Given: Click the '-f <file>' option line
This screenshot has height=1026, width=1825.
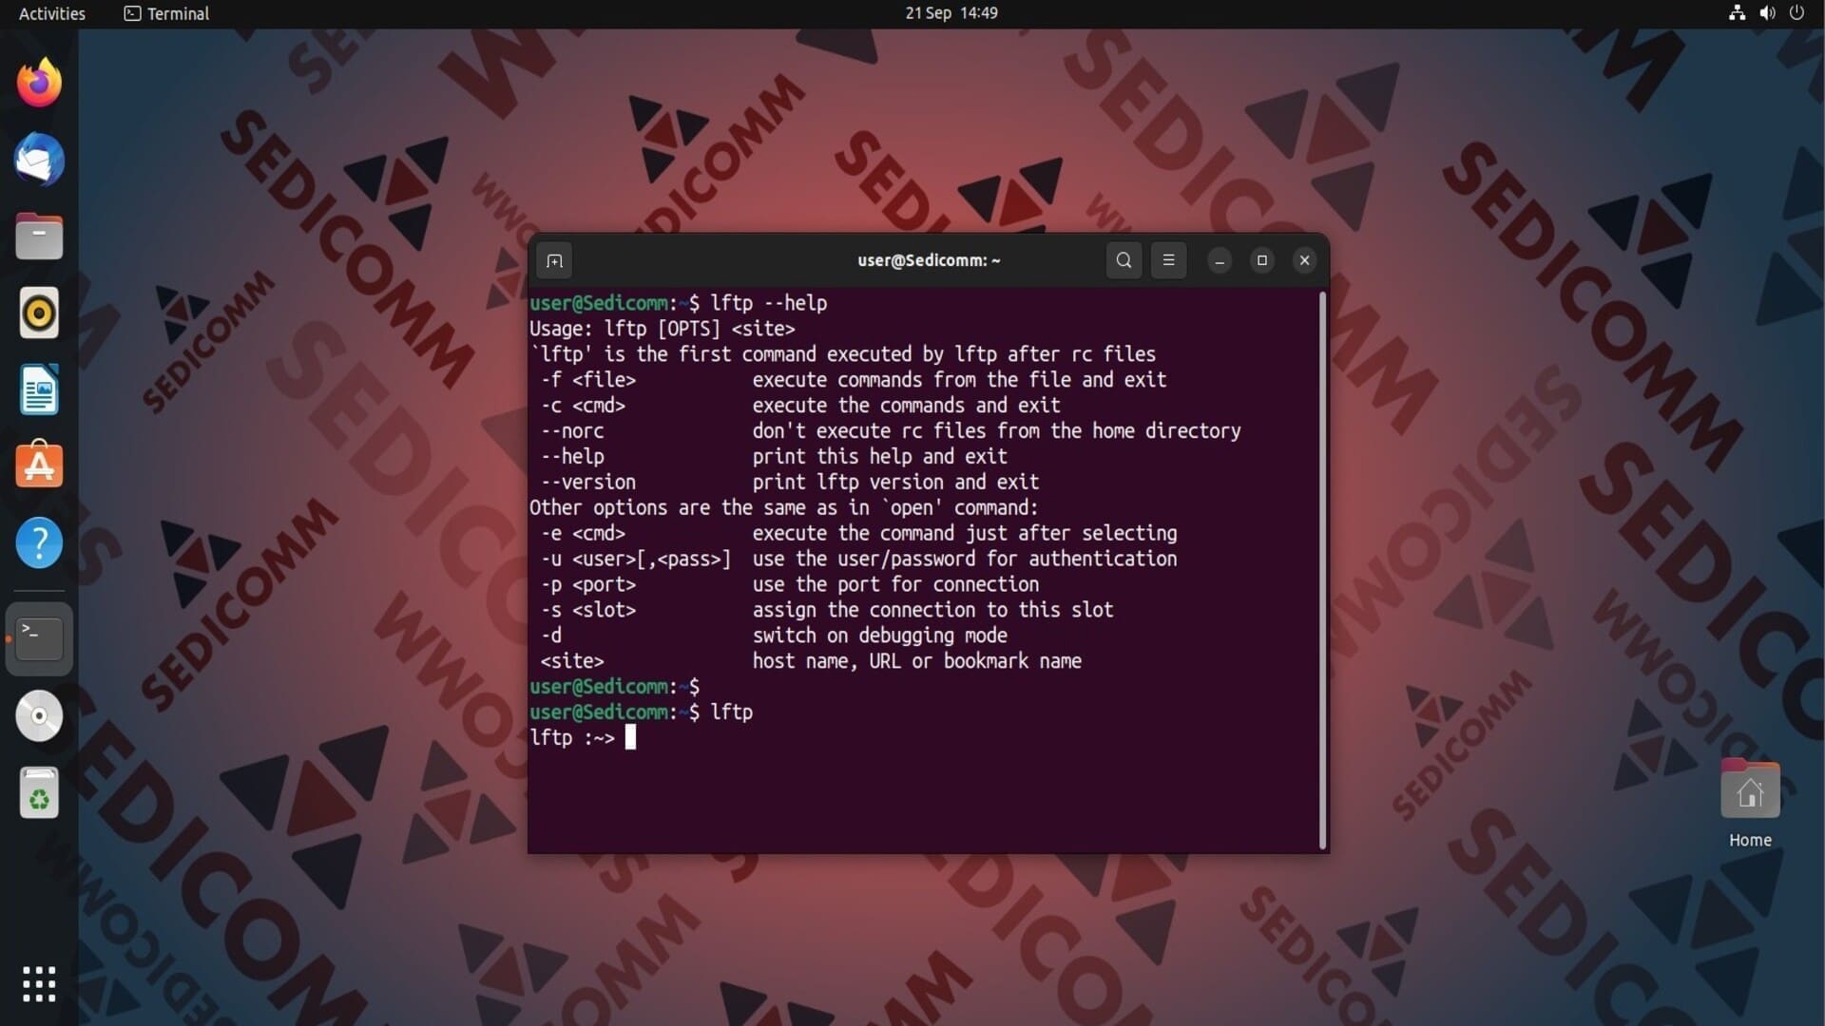Looking at the screenshot, I should pos(854,380).
